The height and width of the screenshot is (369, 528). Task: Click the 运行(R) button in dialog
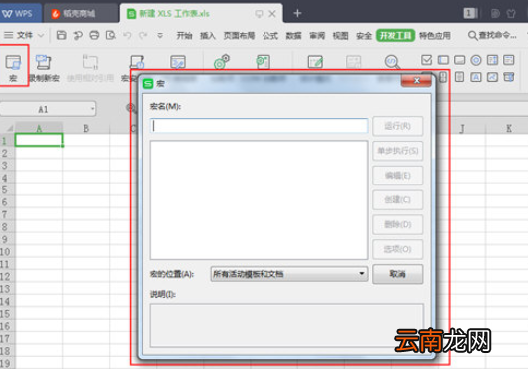(x=397, y=126)
